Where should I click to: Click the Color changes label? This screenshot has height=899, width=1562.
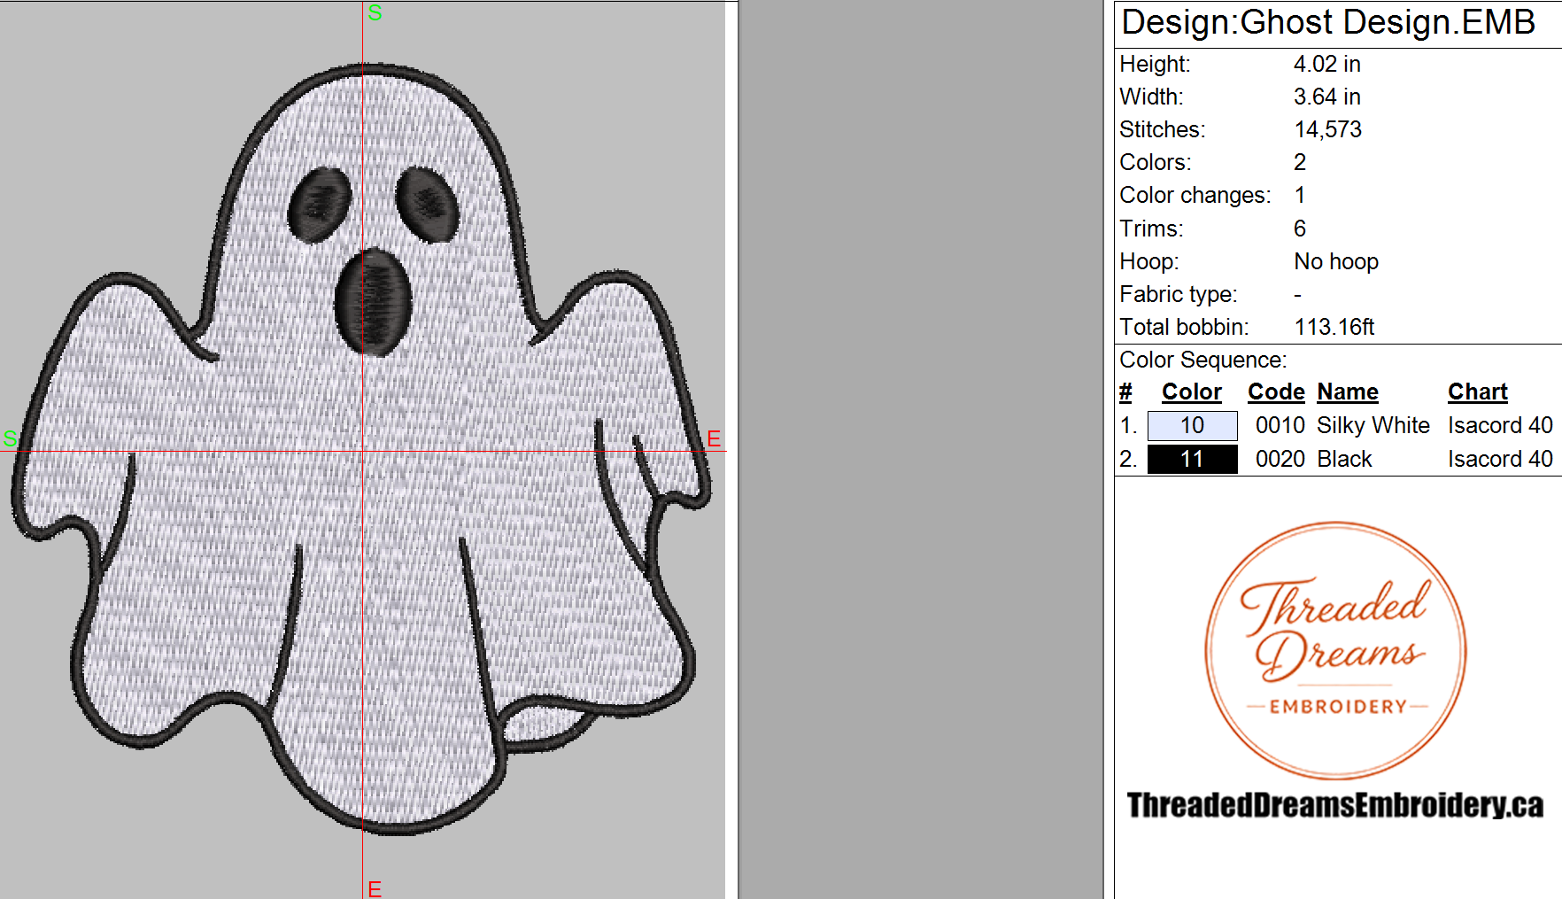tap(1195, 196)
